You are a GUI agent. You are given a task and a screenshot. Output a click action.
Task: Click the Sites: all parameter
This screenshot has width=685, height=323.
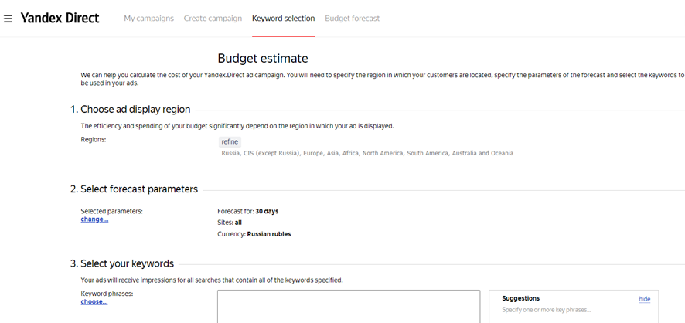pos(230,223)
